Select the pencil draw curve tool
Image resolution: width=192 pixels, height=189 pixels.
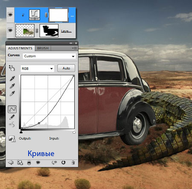click(x=12, y=117)
